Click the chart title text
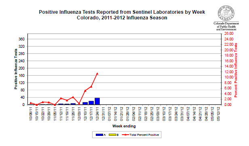The image size is (249, 146). click(x=122, y=15)
